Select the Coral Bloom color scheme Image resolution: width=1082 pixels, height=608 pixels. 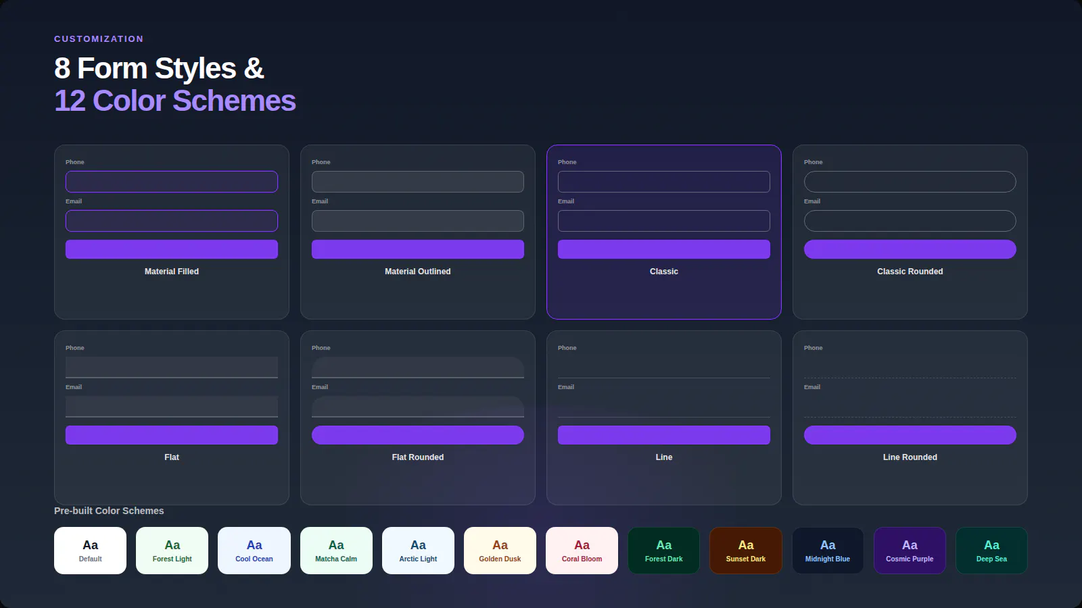point(582,551)
